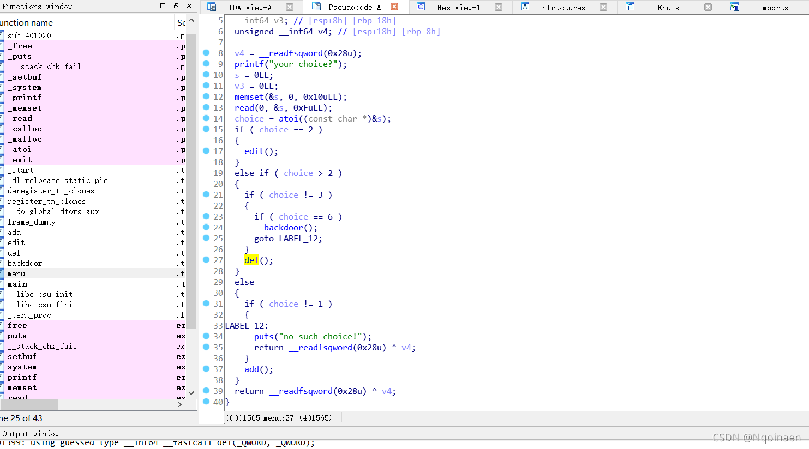The width and height of the screenshot is (809, 449).
Task: Toggle breakpoint dot on line 12
Action: point(206,96)
